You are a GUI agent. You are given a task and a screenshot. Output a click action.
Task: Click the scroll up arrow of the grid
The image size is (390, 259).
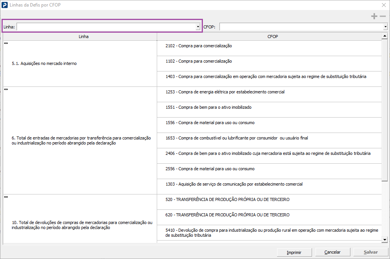tap(385, 37)
